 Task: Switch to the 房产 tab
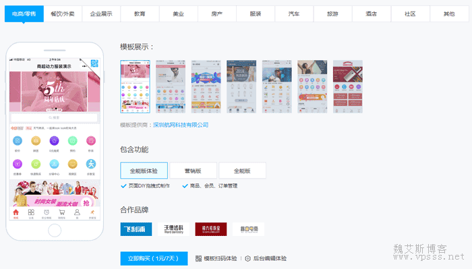217,14
